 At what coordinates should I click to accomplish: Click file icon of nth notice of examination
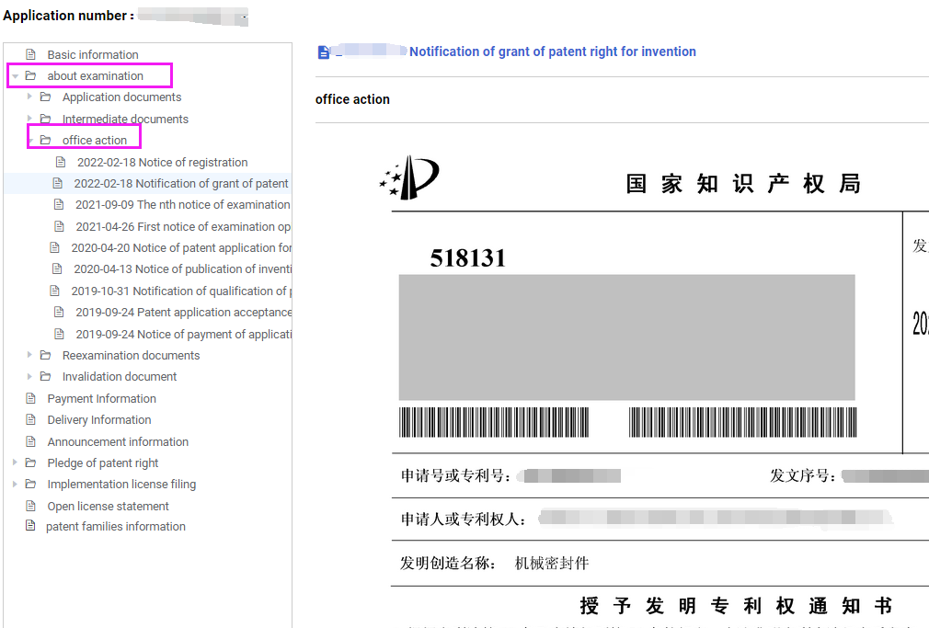(x=59, y=204)
